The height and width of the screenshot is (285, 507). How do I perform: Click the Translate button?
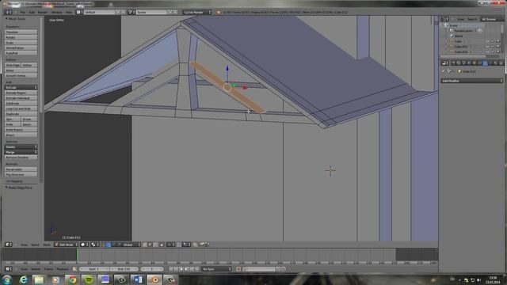21,32
